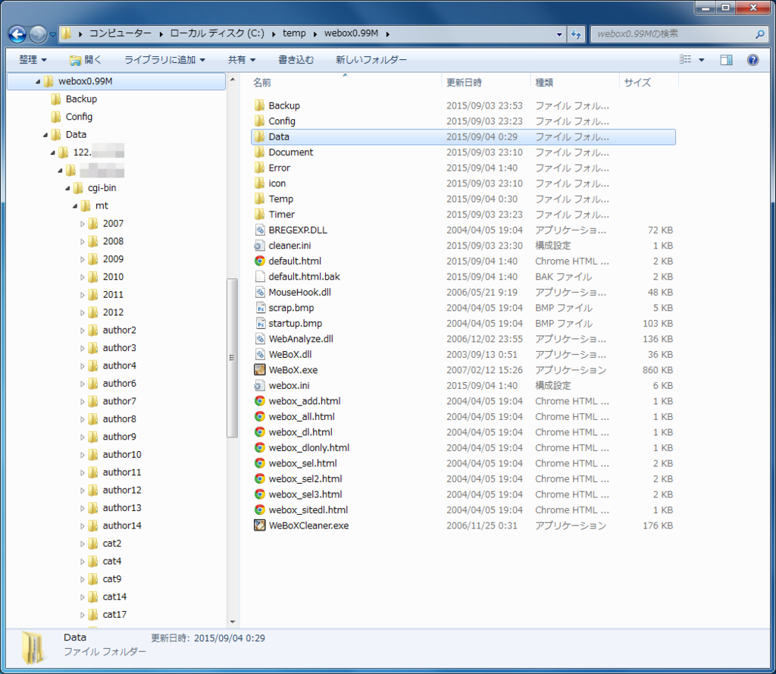Open the help question mark icon
776x674 pixels.
click(753, 60)
